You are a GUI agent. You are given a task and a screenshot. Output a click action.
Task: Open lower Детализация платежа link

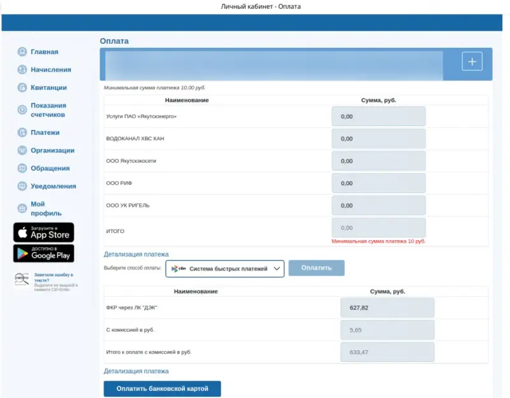[136, 371]
